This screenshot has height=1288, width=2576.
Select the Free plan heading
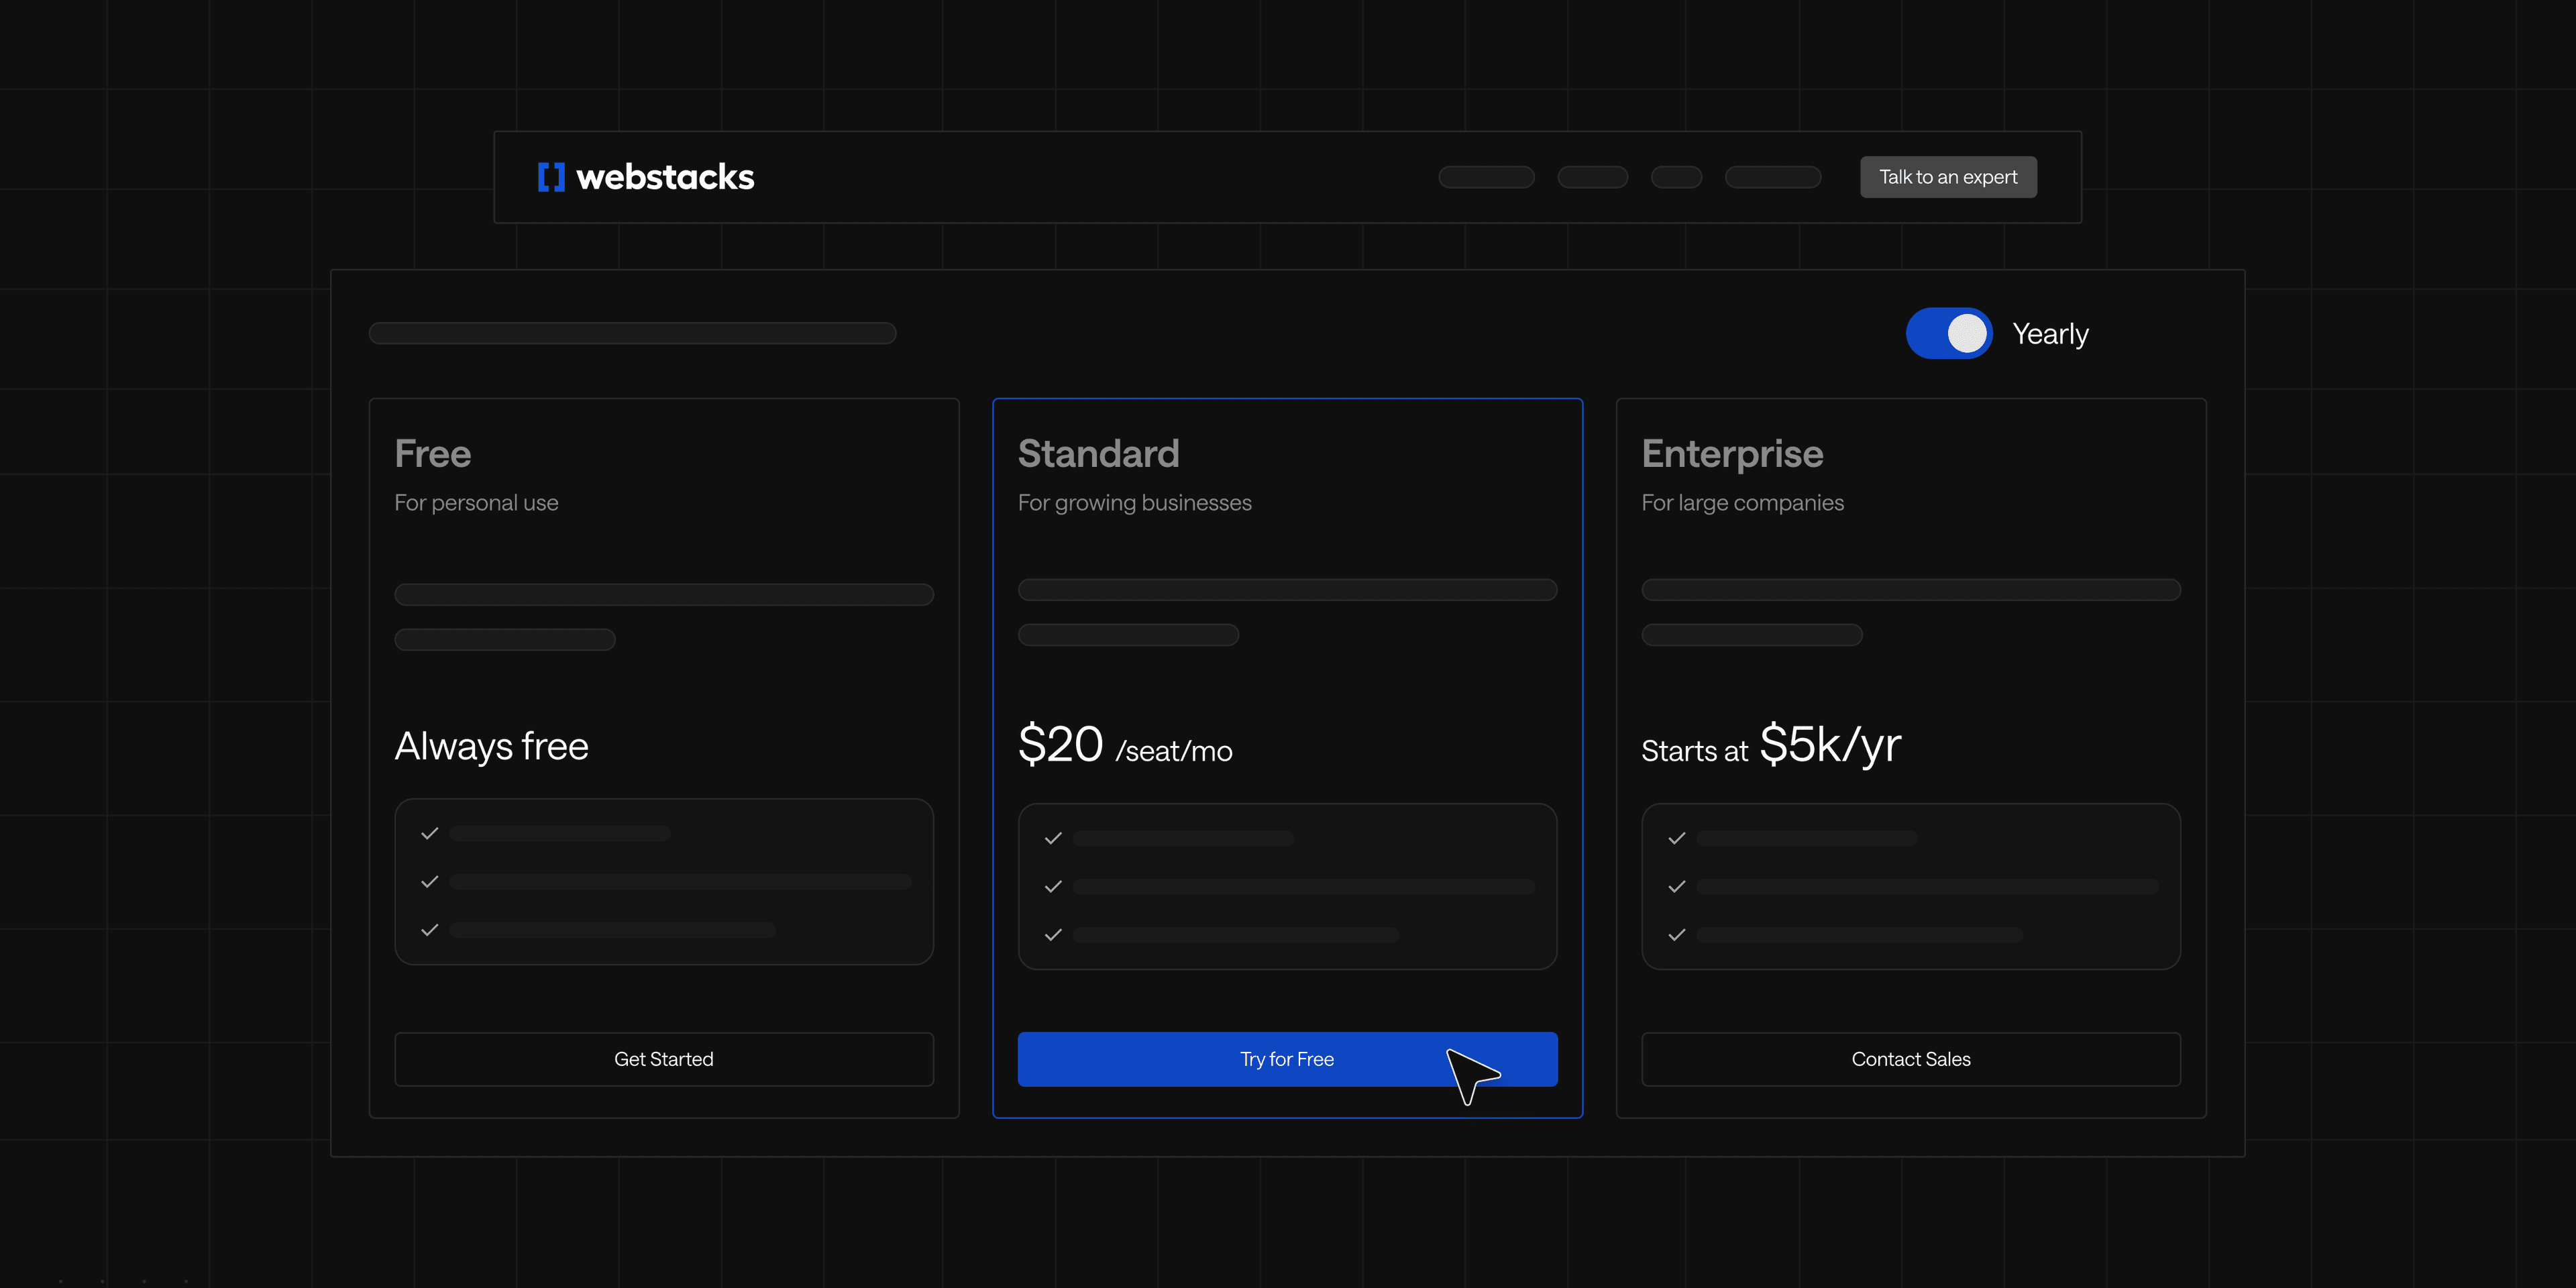coord(433,454)
